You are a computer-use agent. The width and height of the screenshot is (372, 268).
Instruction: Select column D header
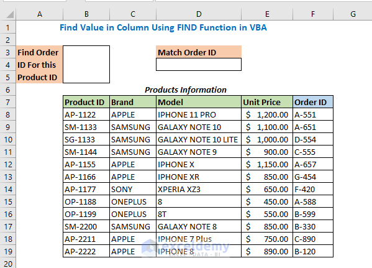click(199, 14)
